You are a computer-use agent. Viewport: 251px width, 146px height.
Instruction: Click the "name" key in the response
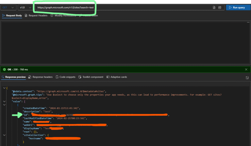[27, 122]
